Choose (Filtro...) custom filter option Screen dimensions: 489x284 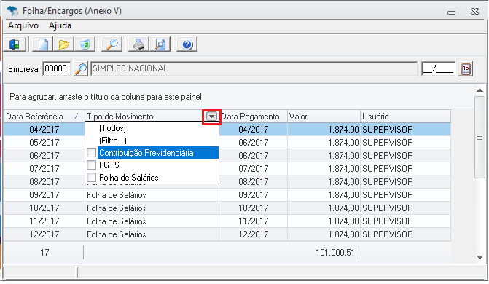tap(113, 141)
